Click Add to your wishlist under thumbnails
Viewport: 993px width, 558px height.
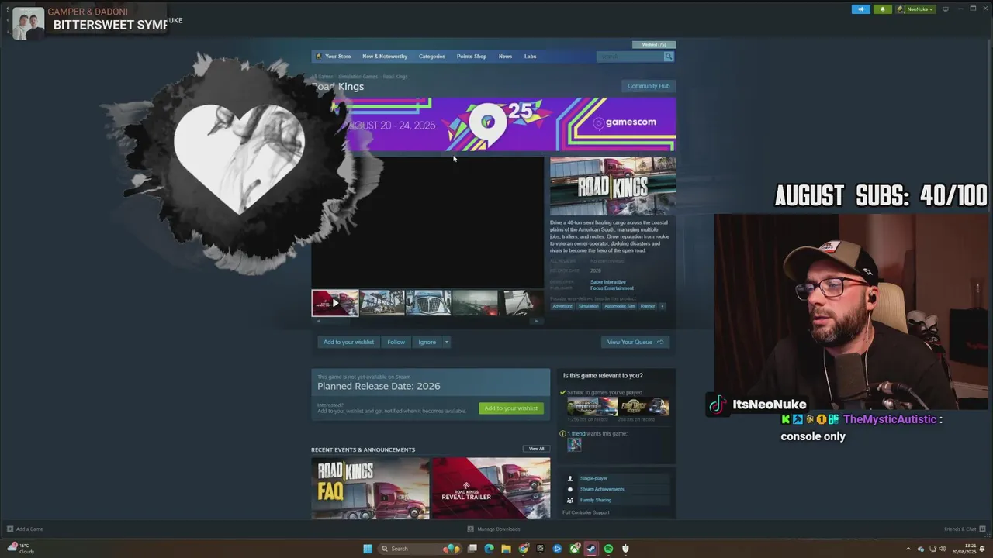[348, 342]
